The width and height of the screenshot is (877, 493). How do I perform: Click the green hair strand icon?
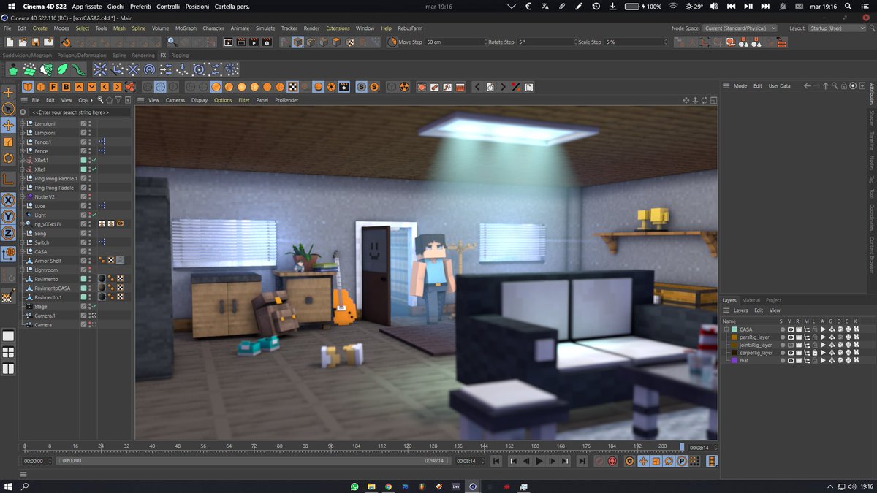point(80,69)
